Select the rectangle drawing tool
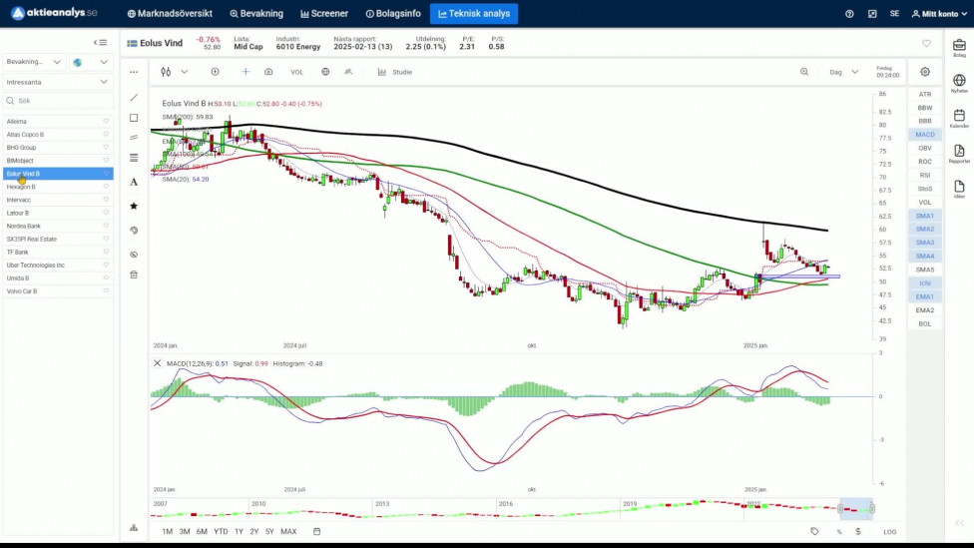The image size is (974, 548). 134,118
